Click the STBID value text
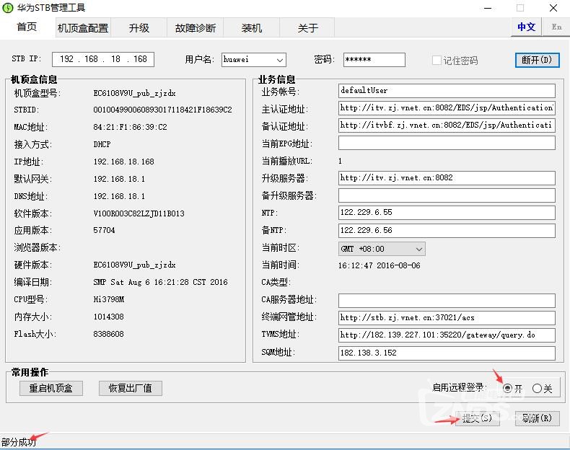 pyautogui.click(x=162, y=110)
